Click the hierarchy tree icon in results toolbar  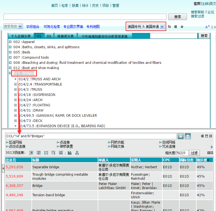pyautogui.click(x=77, y=153)
